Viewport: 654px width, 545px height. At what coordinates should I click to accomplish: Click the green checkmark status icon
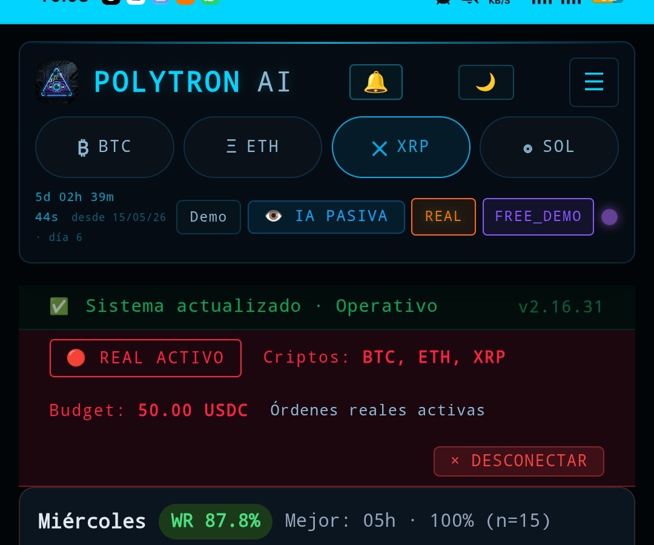59,306
